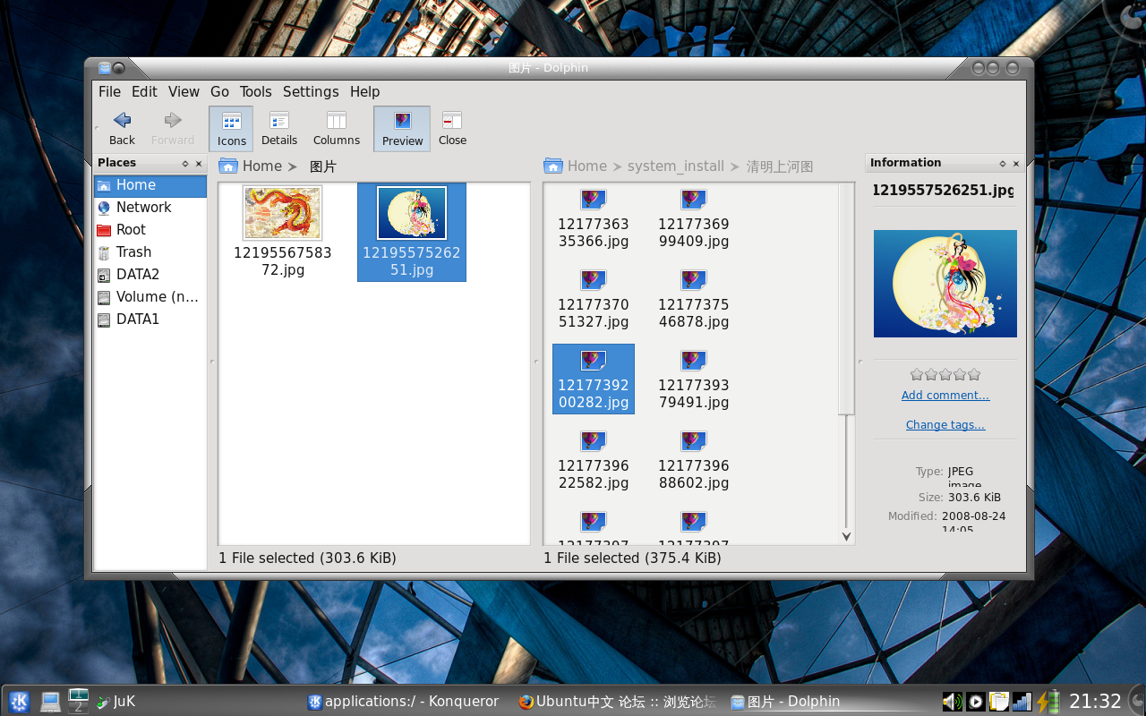
Task: Click the media player tray icon
Action: 976,702
